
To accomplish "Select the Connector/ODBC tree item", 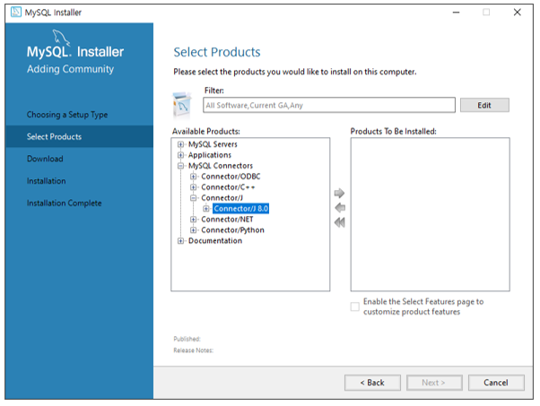I will click(231, 177).
